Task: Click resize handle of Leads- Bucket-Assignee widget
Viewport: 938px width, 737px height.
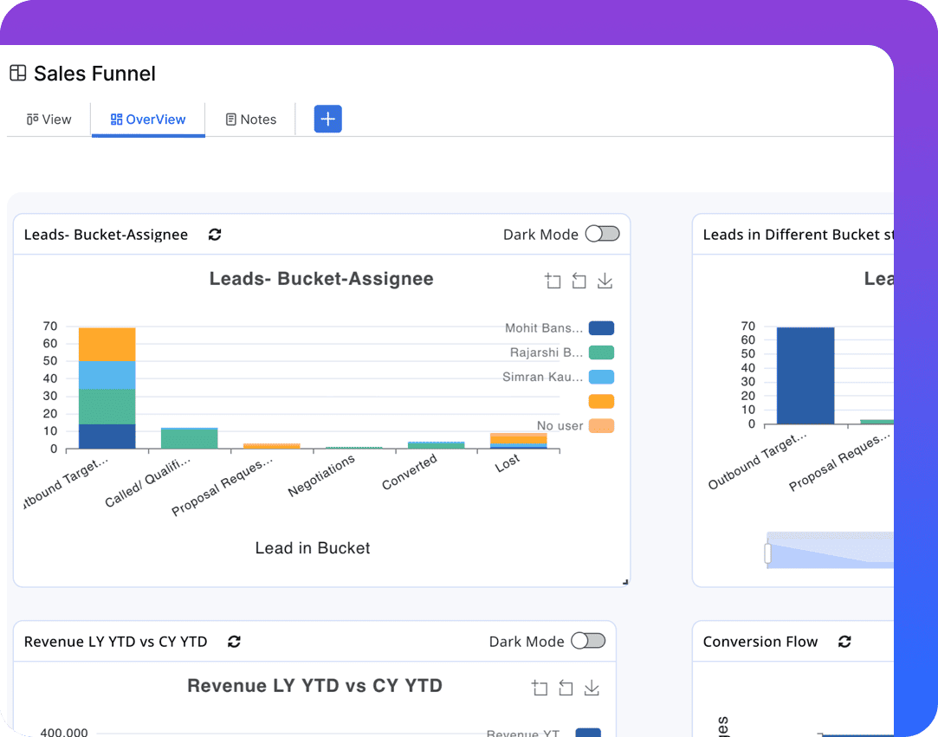Action: point(625,581)
